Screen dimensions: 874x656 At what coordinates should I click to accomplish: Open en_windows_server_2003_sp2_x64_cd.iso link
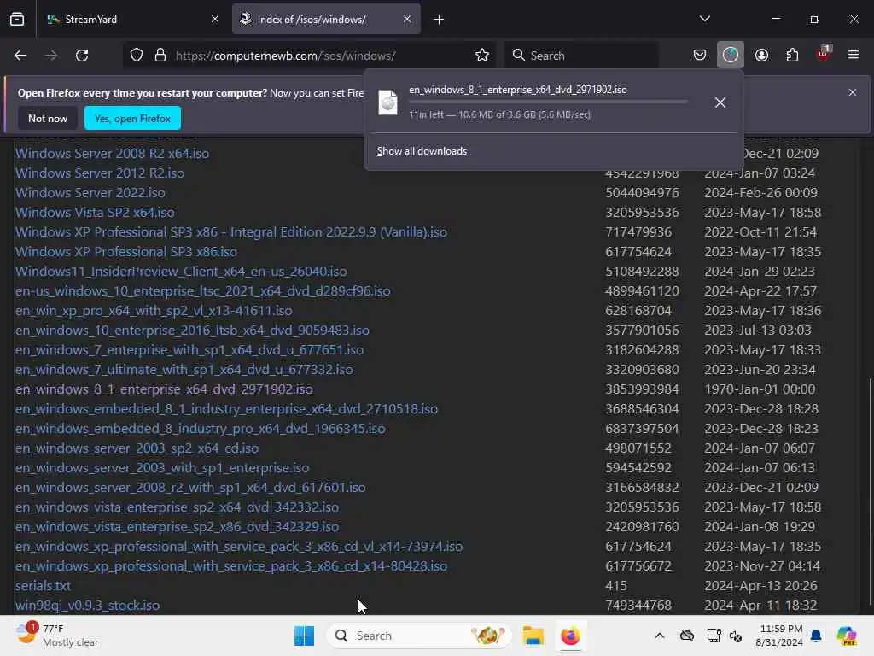(x=137, y=448)
